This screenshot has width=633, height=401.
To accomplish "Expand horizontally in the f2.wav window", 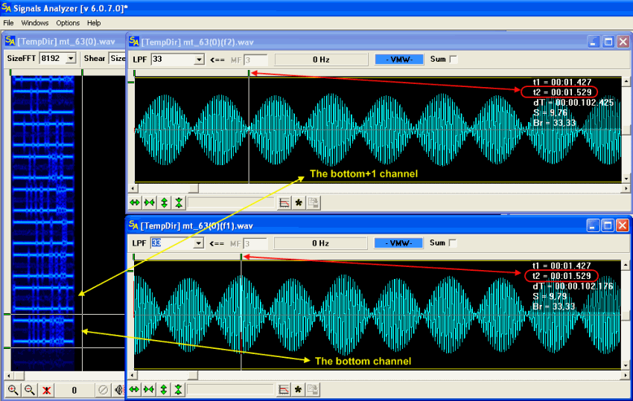I will pos(135,202).
